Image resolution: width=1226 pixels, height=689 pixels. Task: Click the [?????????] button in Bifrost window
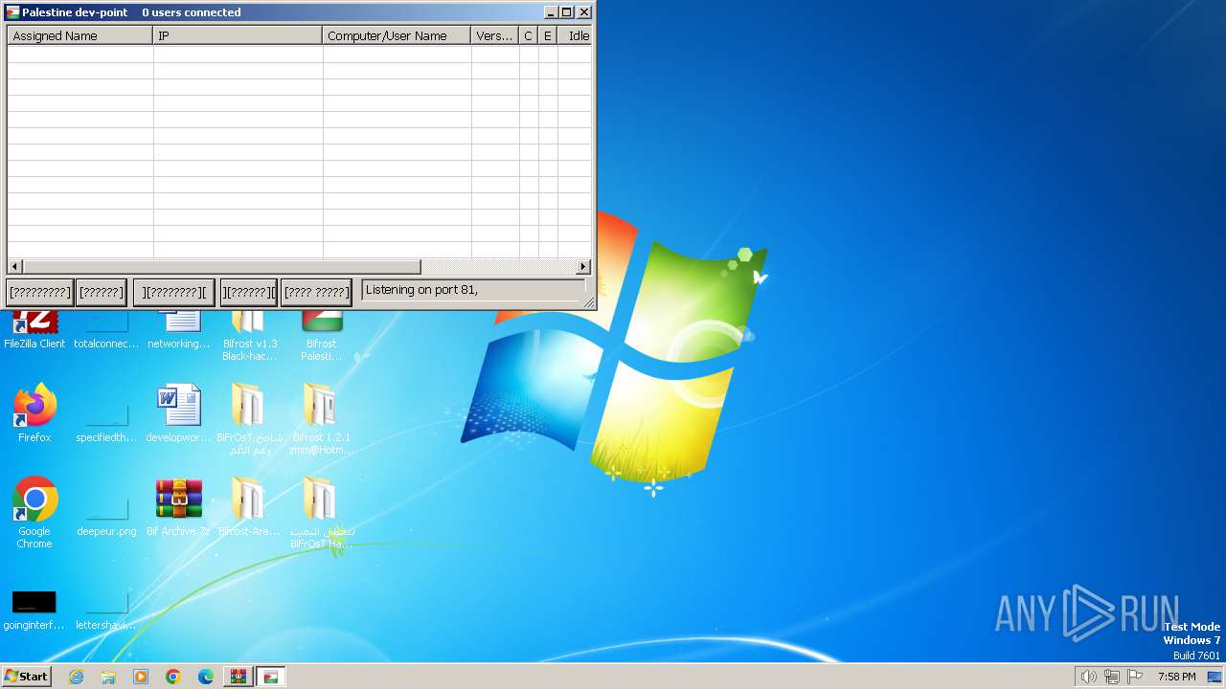click(40, 292)
